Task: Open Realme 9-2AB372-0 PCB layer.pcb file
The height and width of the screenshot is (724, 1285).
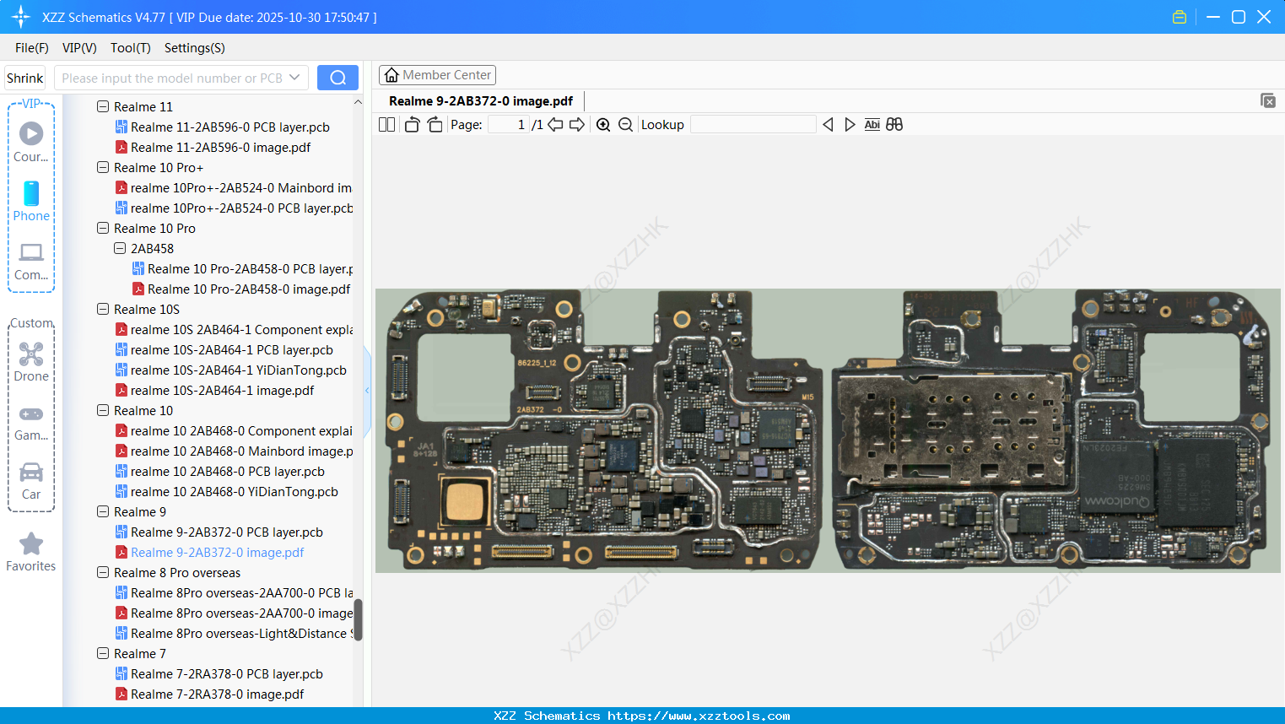Action: coord(226,532)
